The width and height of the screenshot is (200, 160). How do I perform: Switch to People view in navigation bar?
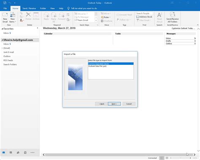point(18,152)
